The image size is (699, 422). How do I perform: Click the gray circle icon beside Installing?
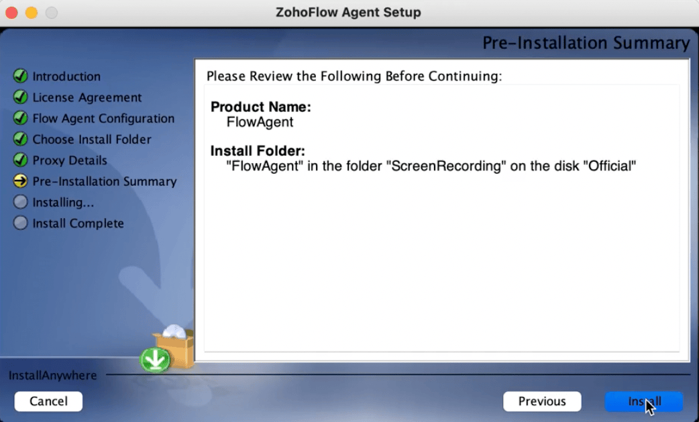(x=21, y=202)
